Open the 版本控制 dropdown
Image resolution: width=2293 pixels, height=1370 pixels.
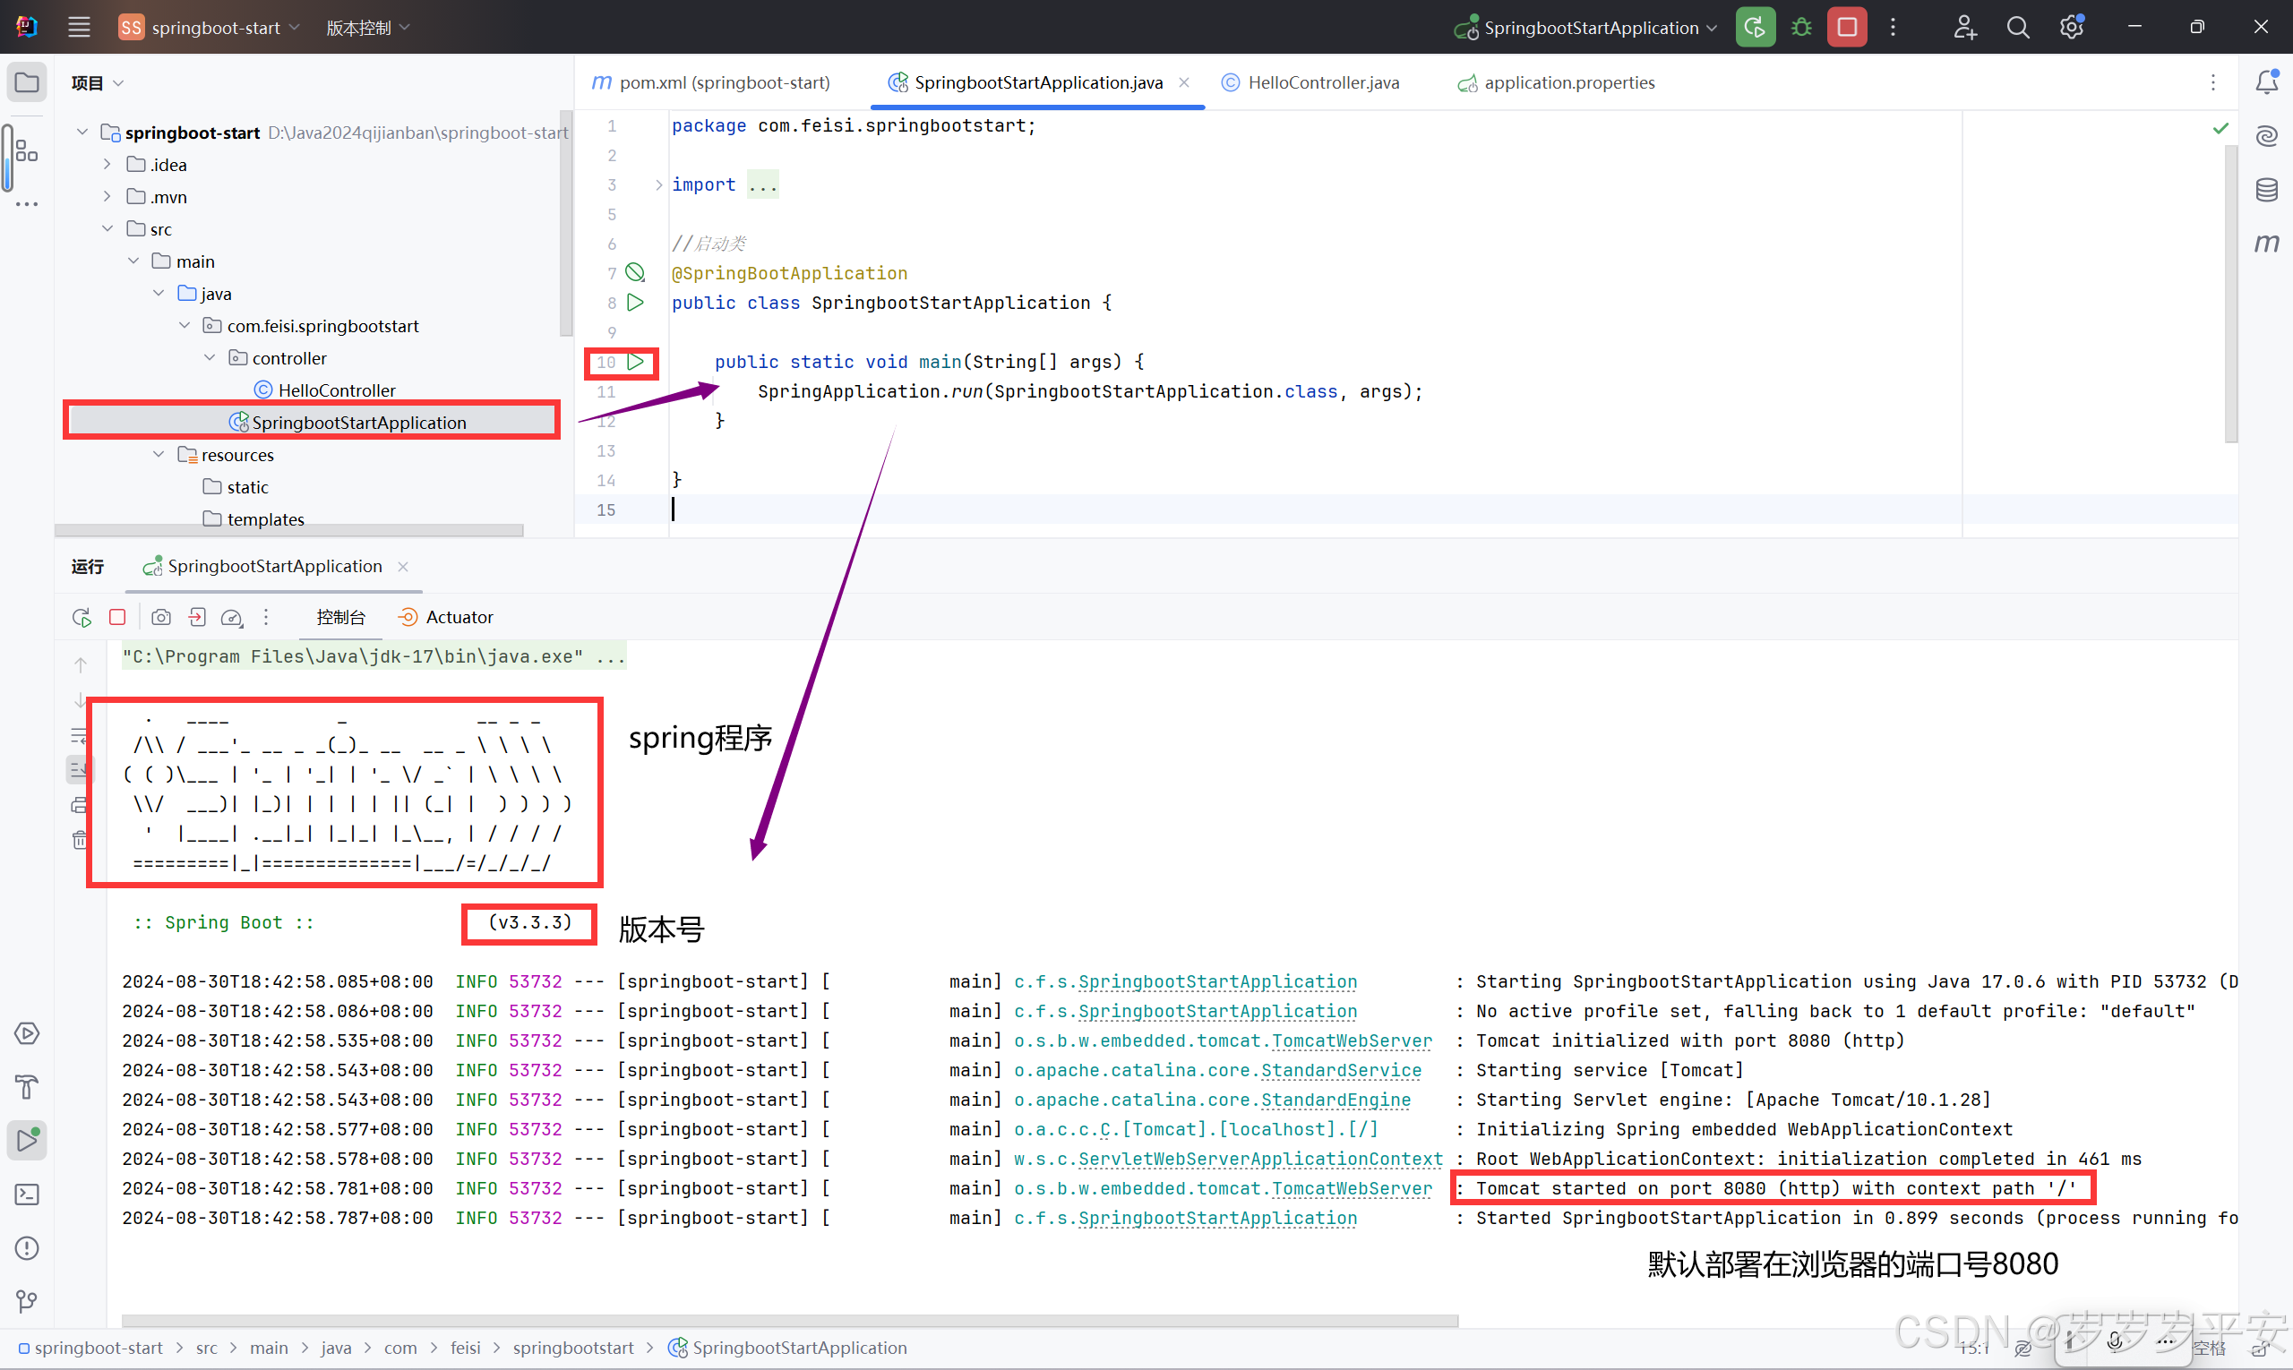[x=367, y=28]
